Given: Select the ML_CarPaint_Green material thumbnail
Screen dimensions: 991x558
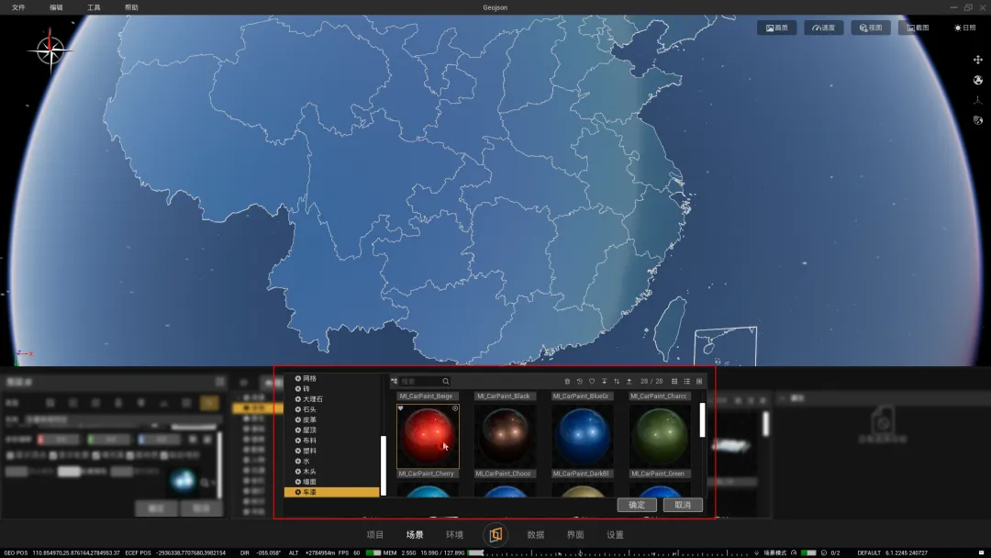Looking at the screenshot, I should coord(659,436).
